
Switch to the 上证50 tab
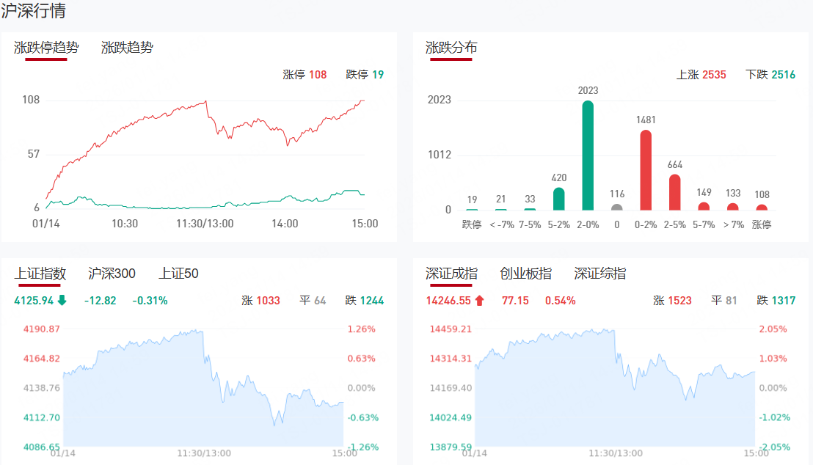click(x=178, y=274)
